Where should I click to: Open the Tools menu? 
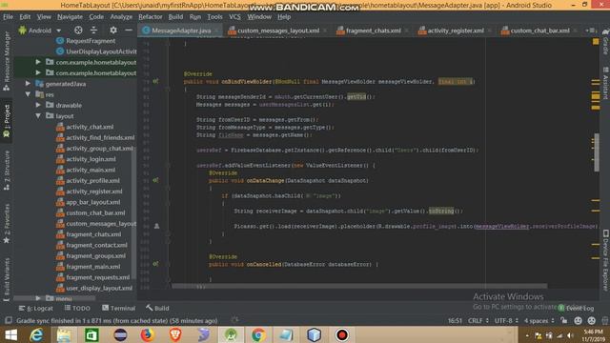214,17
